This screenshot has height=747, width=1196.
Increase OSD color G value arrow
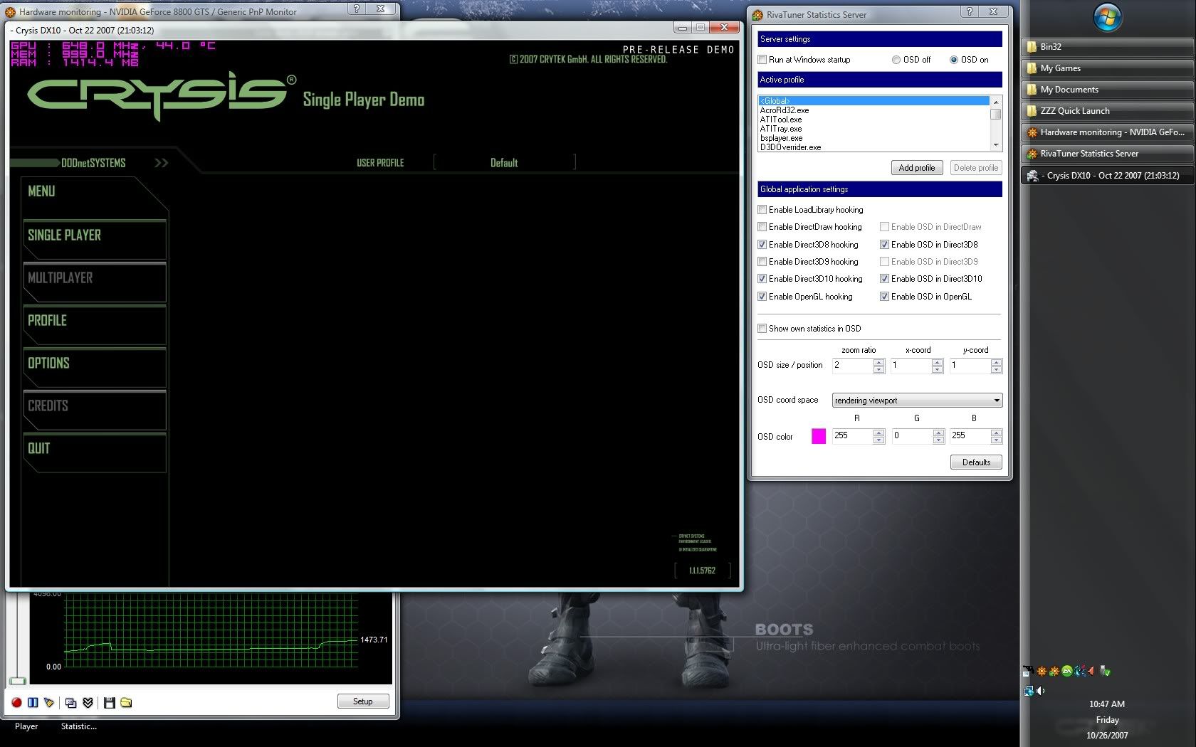[x=938, y=433]
